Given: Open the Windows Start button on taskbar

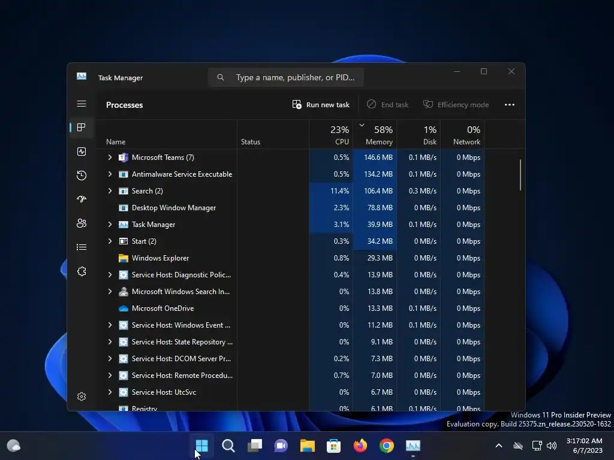Looking at the screenshot, I should [202, 446].
